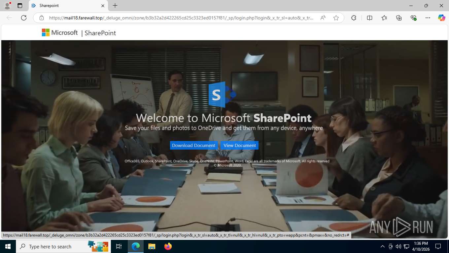Toggle Split screen view icon

click(369, 18)
